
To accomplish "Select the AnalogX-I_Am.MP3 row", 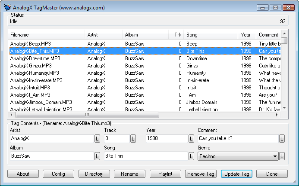I will point(145,95).
